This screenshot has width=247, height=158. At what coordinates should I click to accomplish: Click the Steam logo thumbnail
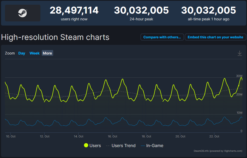tap(23, 13)
